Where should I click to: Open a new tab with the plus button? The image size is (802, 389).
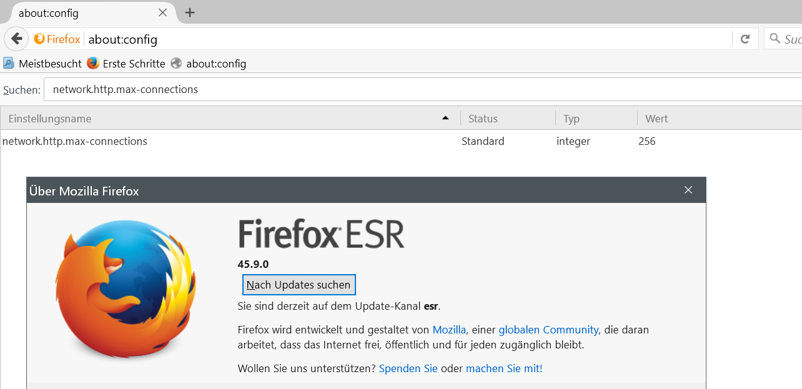click(x=190, y=12)
